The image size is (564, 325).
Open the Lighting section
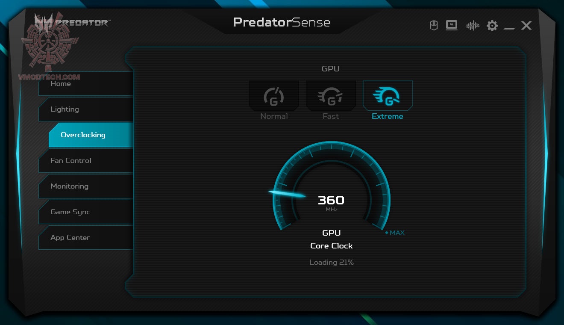(86, 109)
